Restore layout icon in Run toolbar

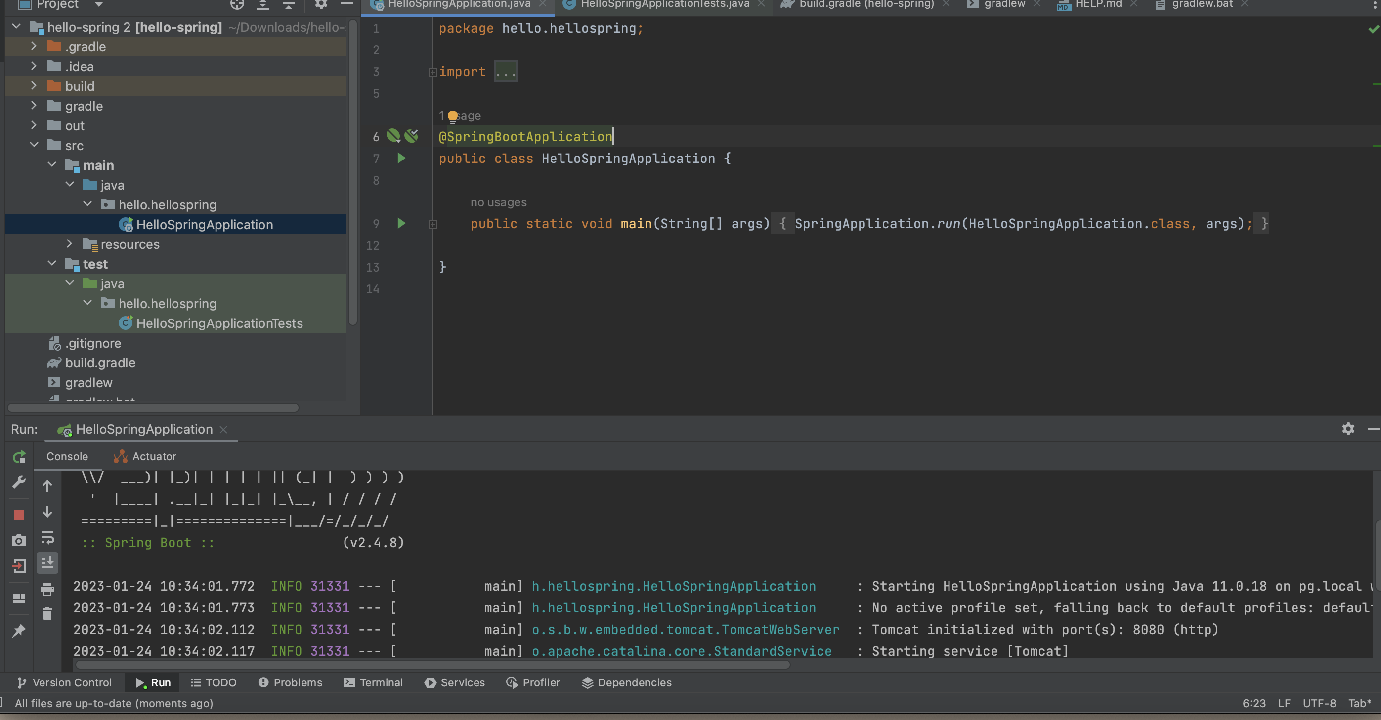pyautogui.click(x=19, y=599)
